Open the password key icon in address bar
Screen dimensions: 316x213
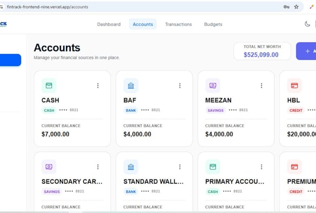coord(286,7)
